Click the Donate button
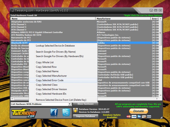 coord(139,111)
